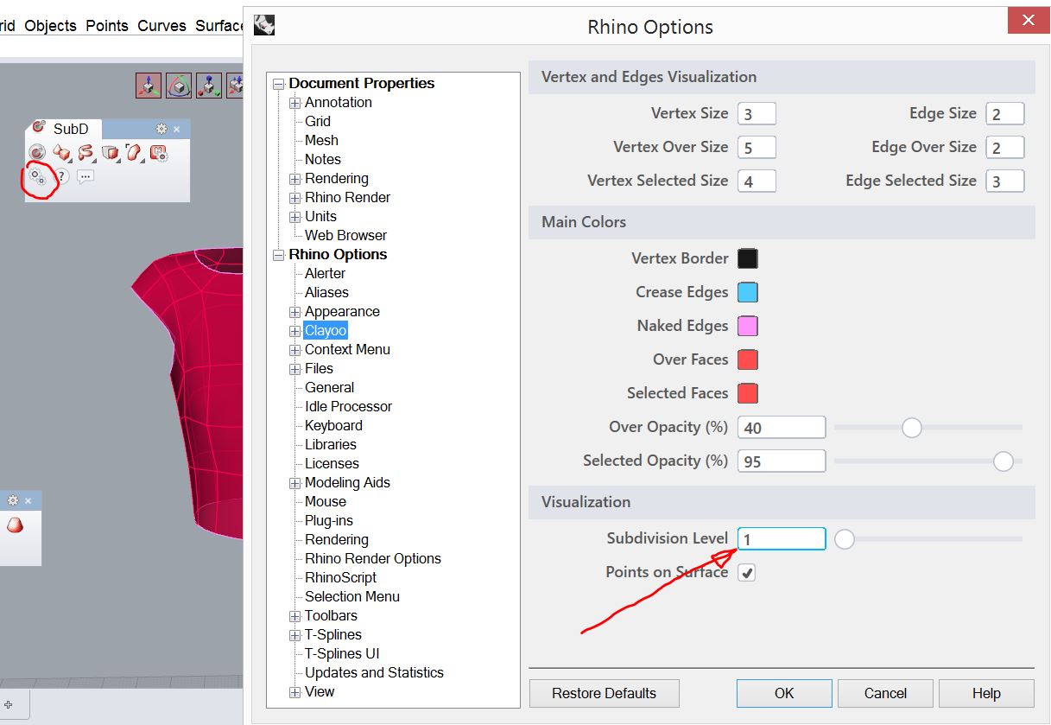Click the red truncated cone icon in lower panel
The height and width of the screenshot is (725, 1051).
pyautogui.click(x=15, y=525)
